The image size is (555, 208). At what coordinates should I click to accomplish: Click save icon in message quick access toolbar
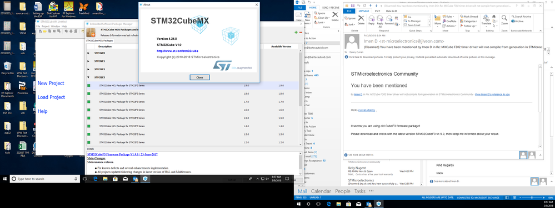point(353,6)
